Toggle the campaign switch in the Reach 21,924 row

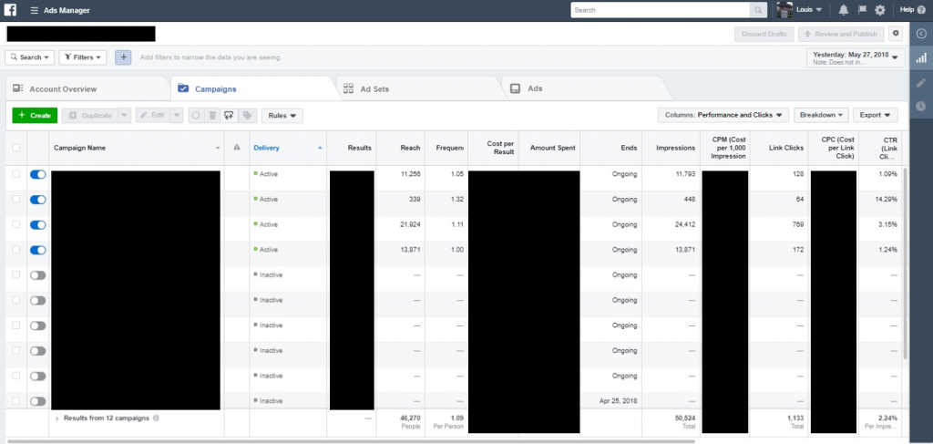(37, 225)
